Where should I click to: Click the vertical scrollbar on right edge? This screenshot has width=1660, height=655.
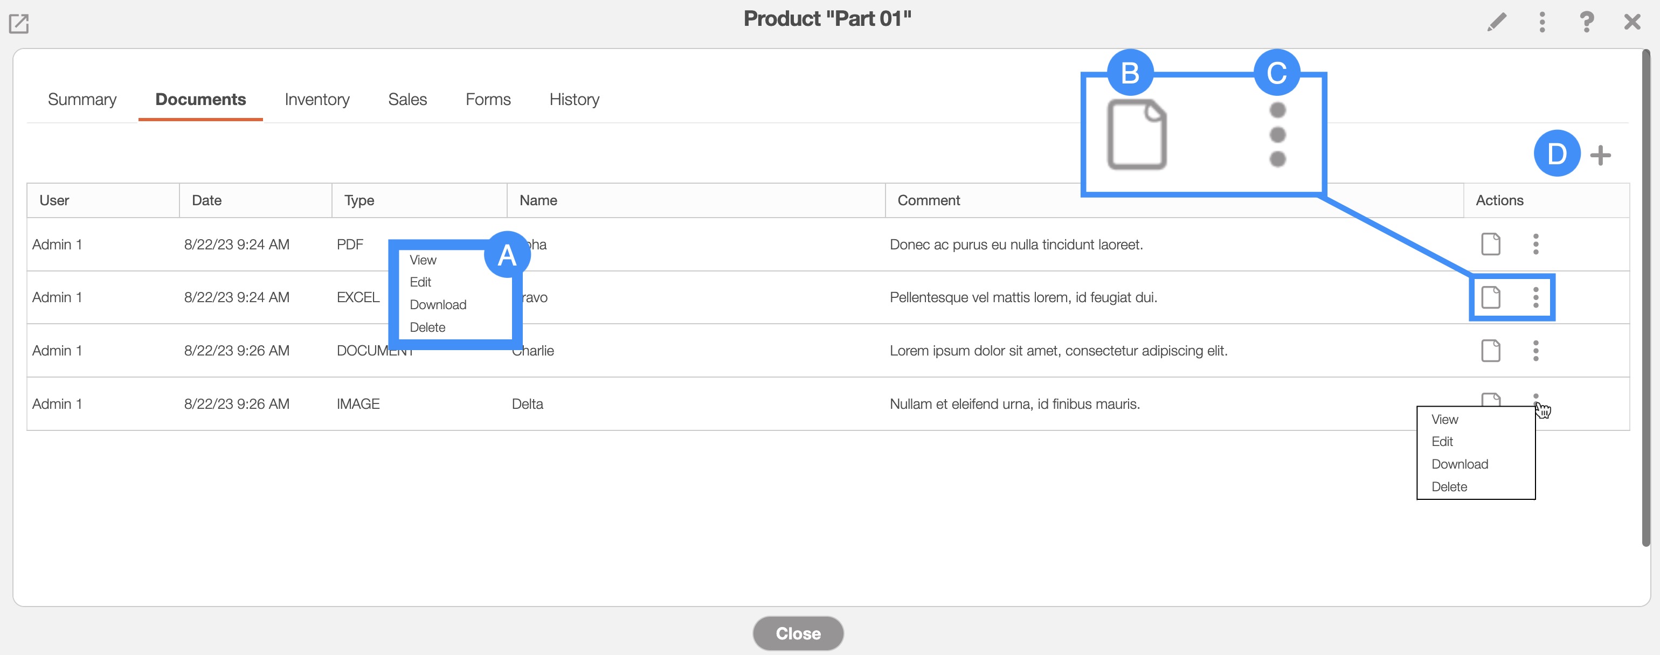pyautogui.click(x=1645, y=296)
